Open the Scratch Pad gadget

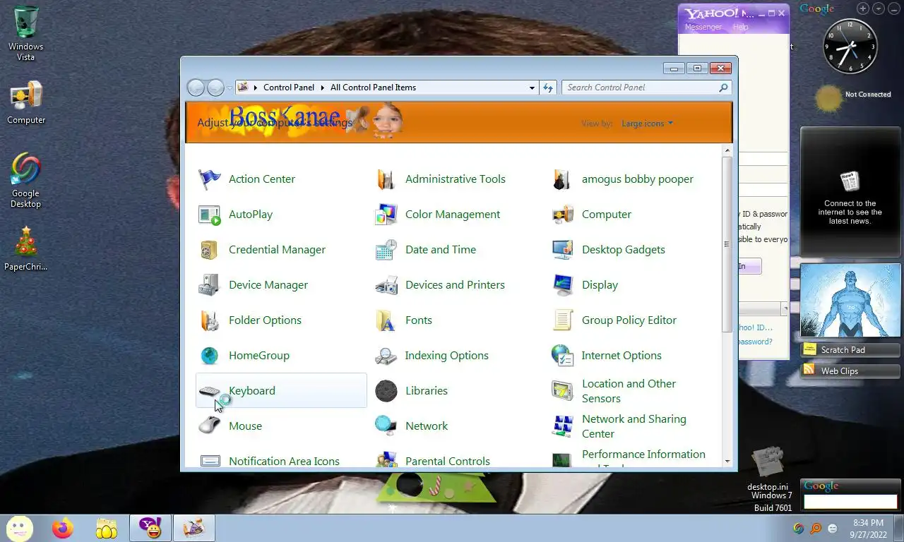click(x=850, y=350)
